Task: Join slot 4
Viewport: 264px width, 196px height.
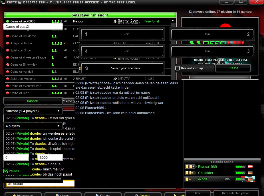Action: [x=122, y=51]
